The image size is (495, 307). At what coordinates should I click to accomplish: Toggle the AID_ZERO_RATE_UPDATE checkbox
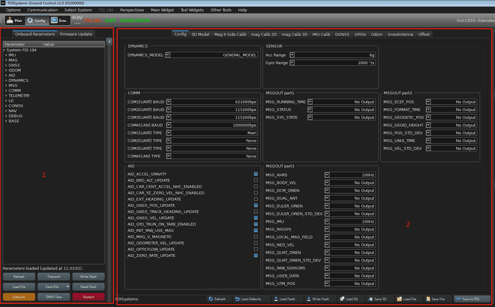click(256, 255)
